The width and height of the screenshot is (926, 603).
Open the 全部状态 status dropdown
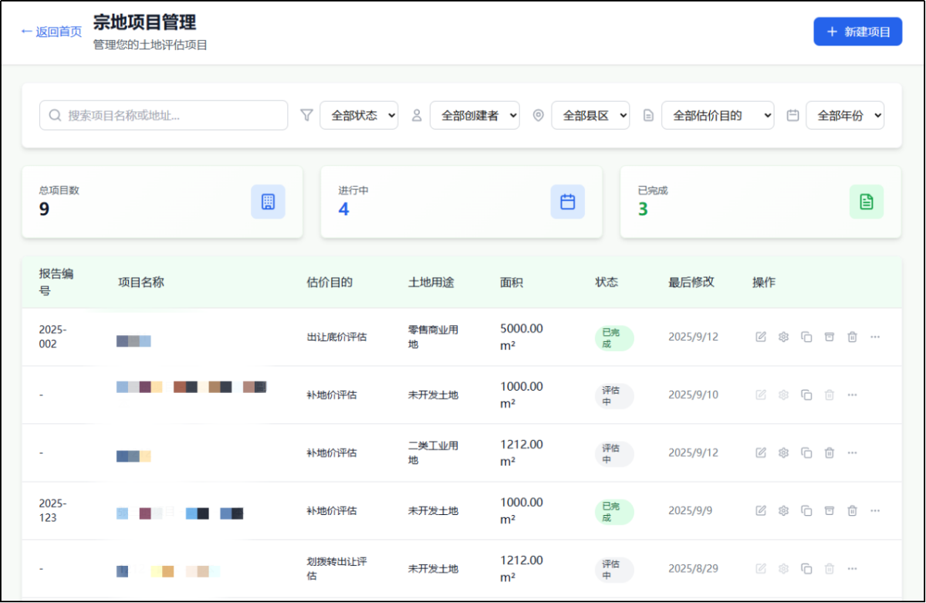[359, 114]
